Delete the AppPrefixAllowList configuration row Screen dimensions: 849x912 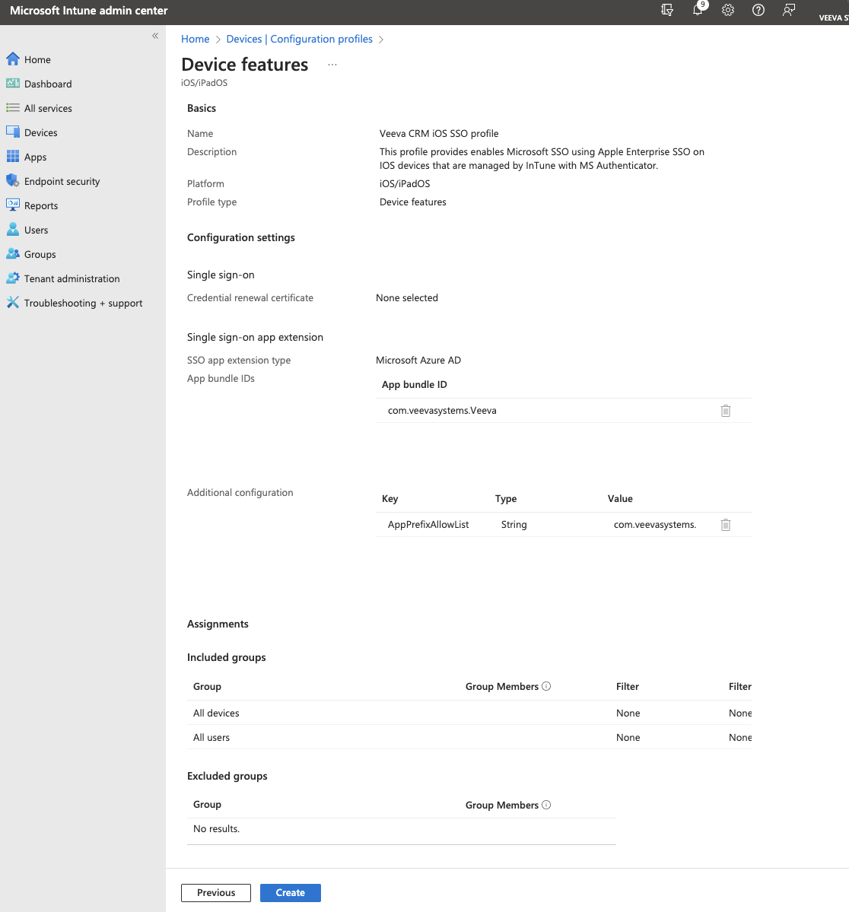pos(726,525)
